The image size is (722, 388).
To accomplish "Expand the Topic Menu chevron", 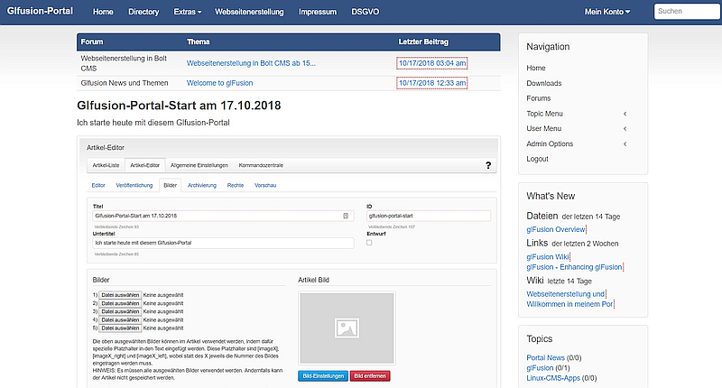I will 625,114.
